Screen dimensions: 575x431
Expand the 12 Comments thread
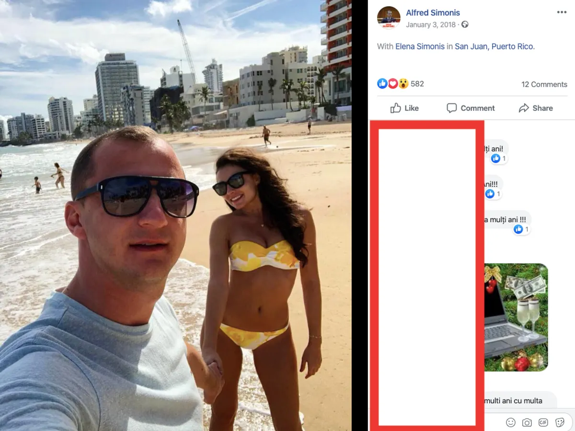pos(544,84)
